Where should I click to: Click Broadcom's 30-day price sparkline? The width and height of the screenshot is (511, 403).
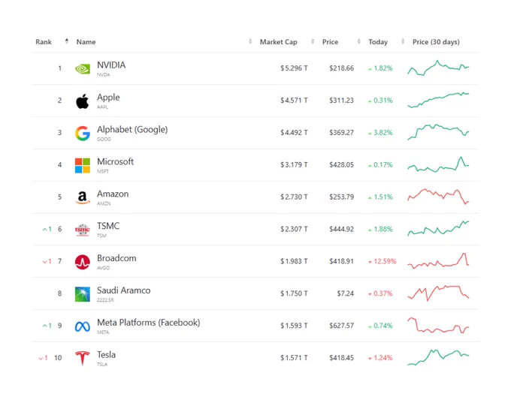click(438, 260)
